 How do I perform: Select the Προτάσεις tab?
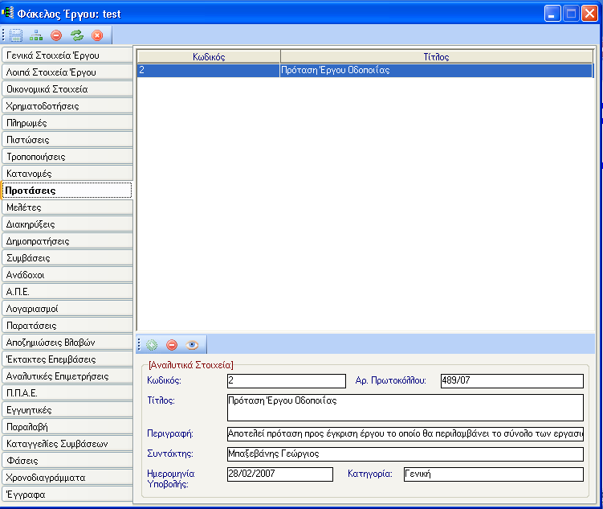(67, 191)
